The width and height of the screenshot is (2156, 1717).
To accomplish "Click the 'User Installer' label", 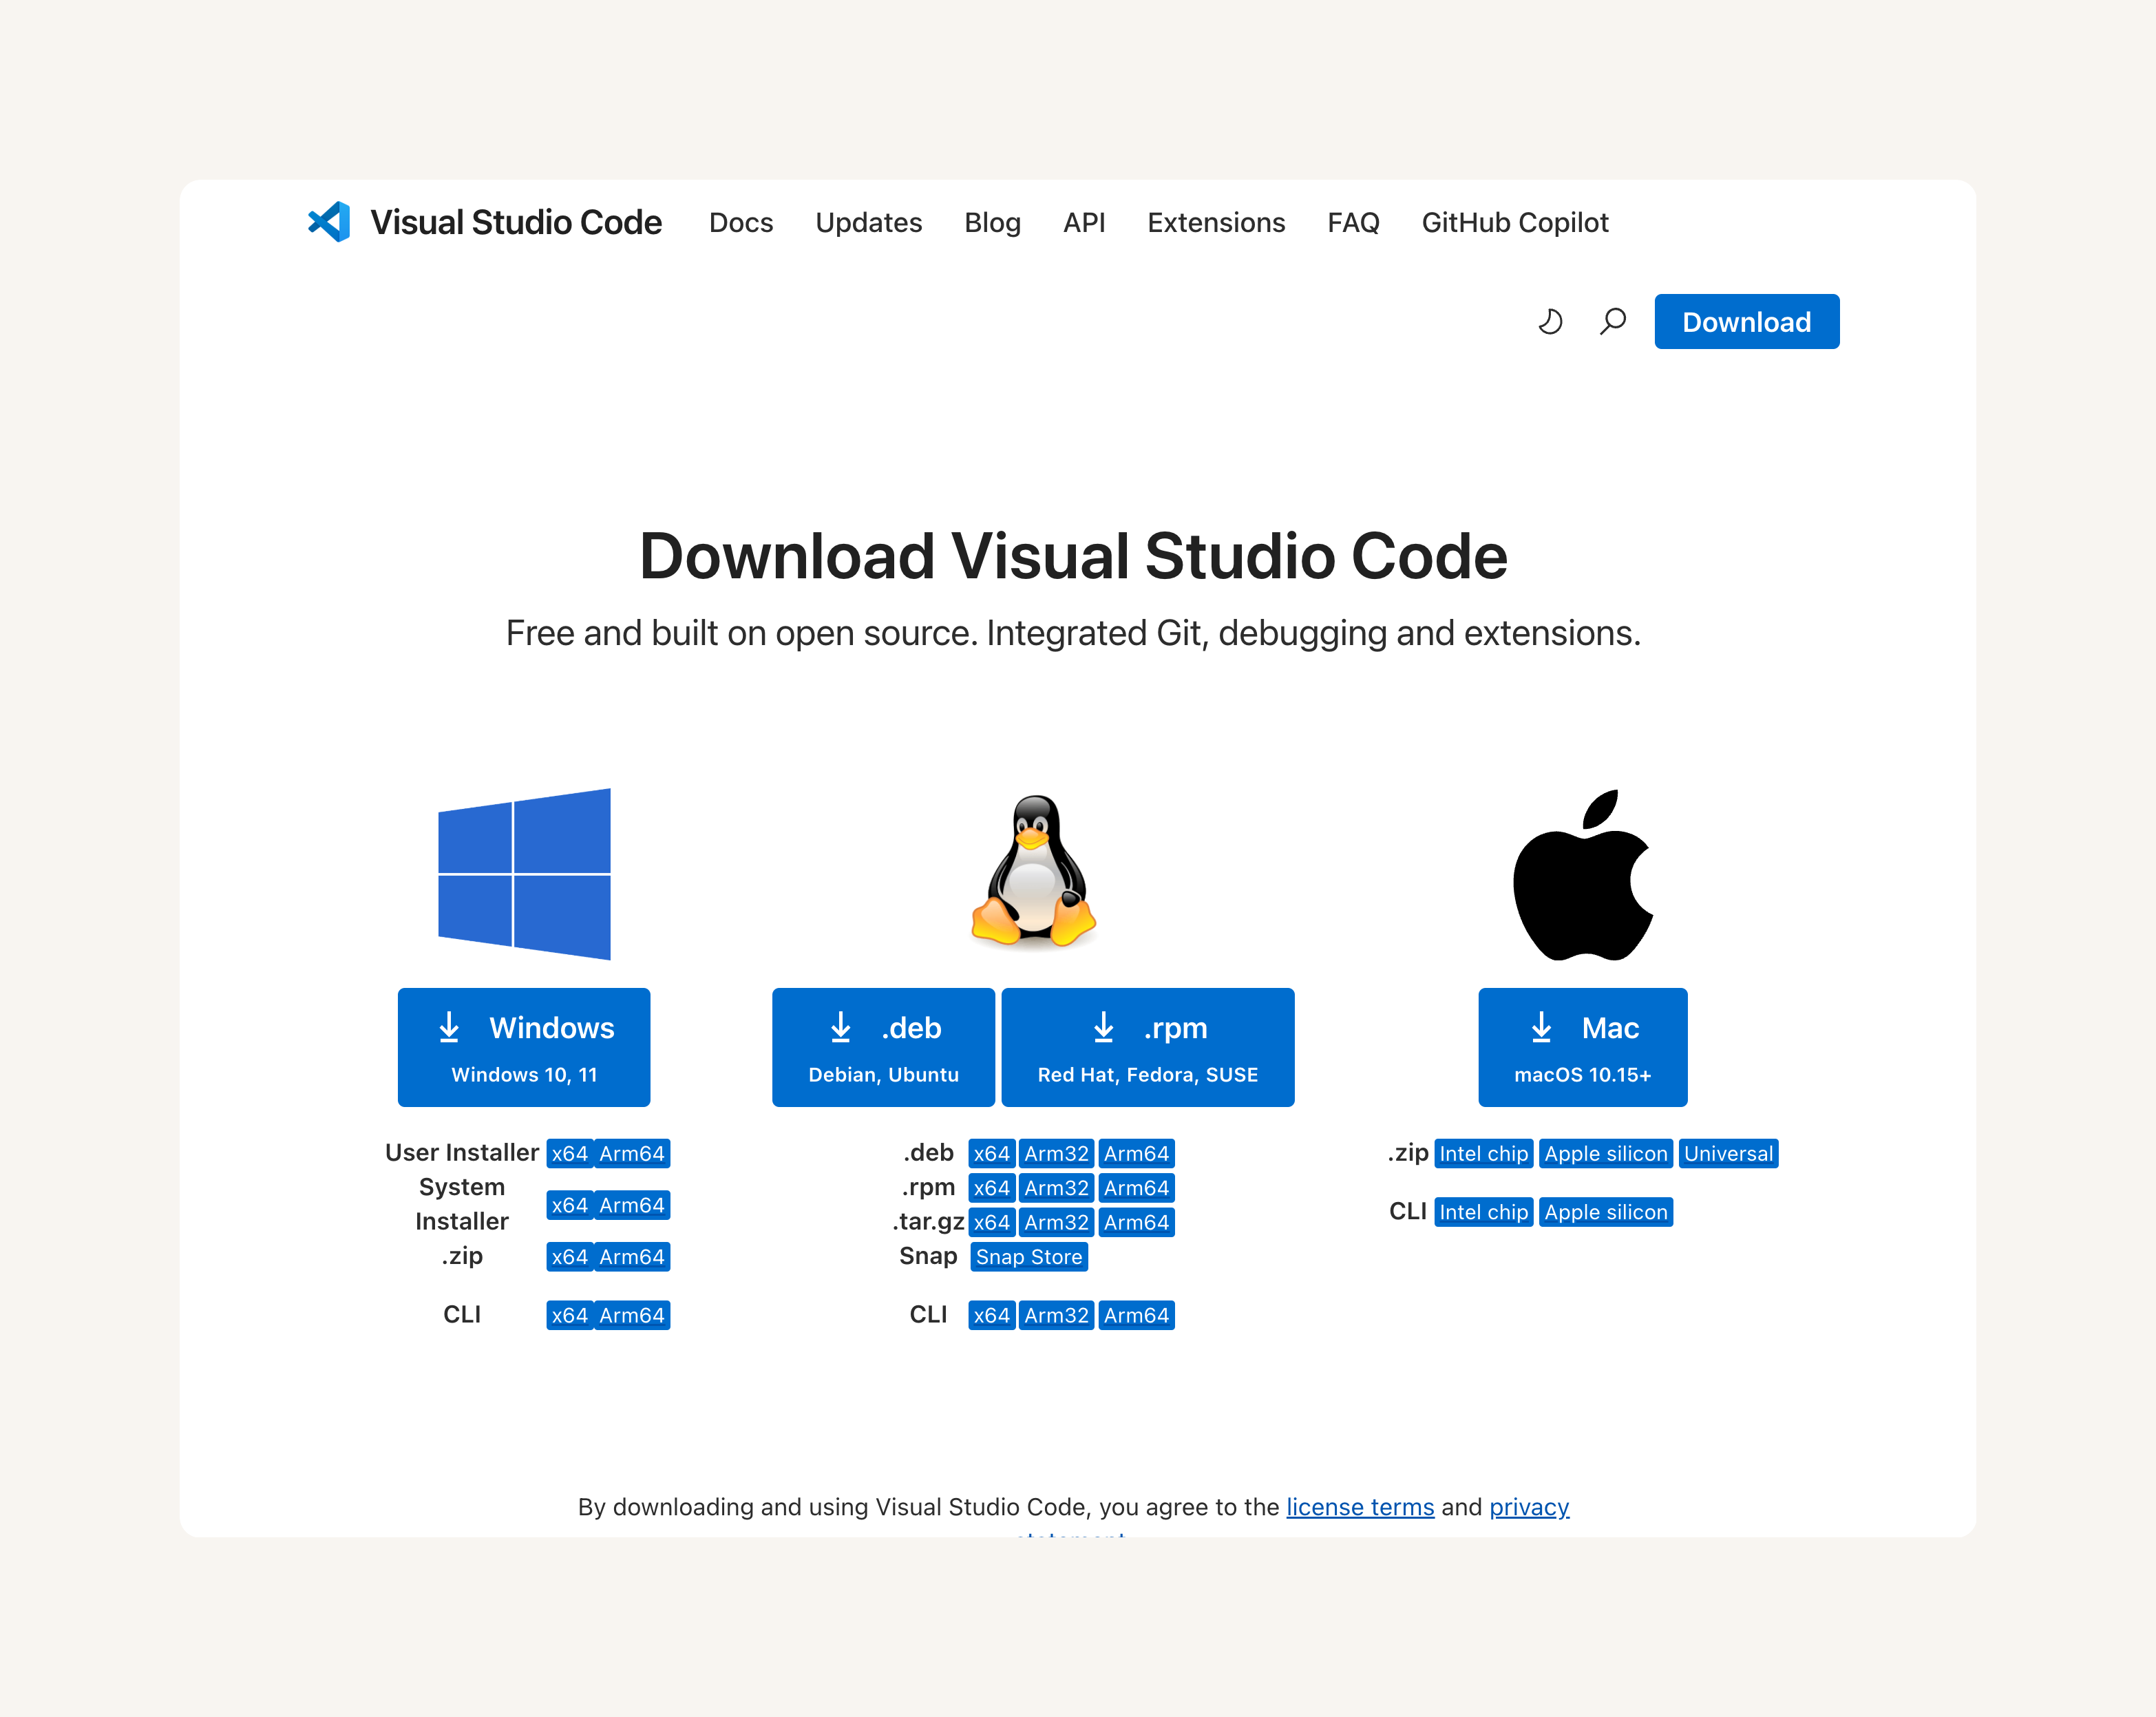I will point(462,1152).
